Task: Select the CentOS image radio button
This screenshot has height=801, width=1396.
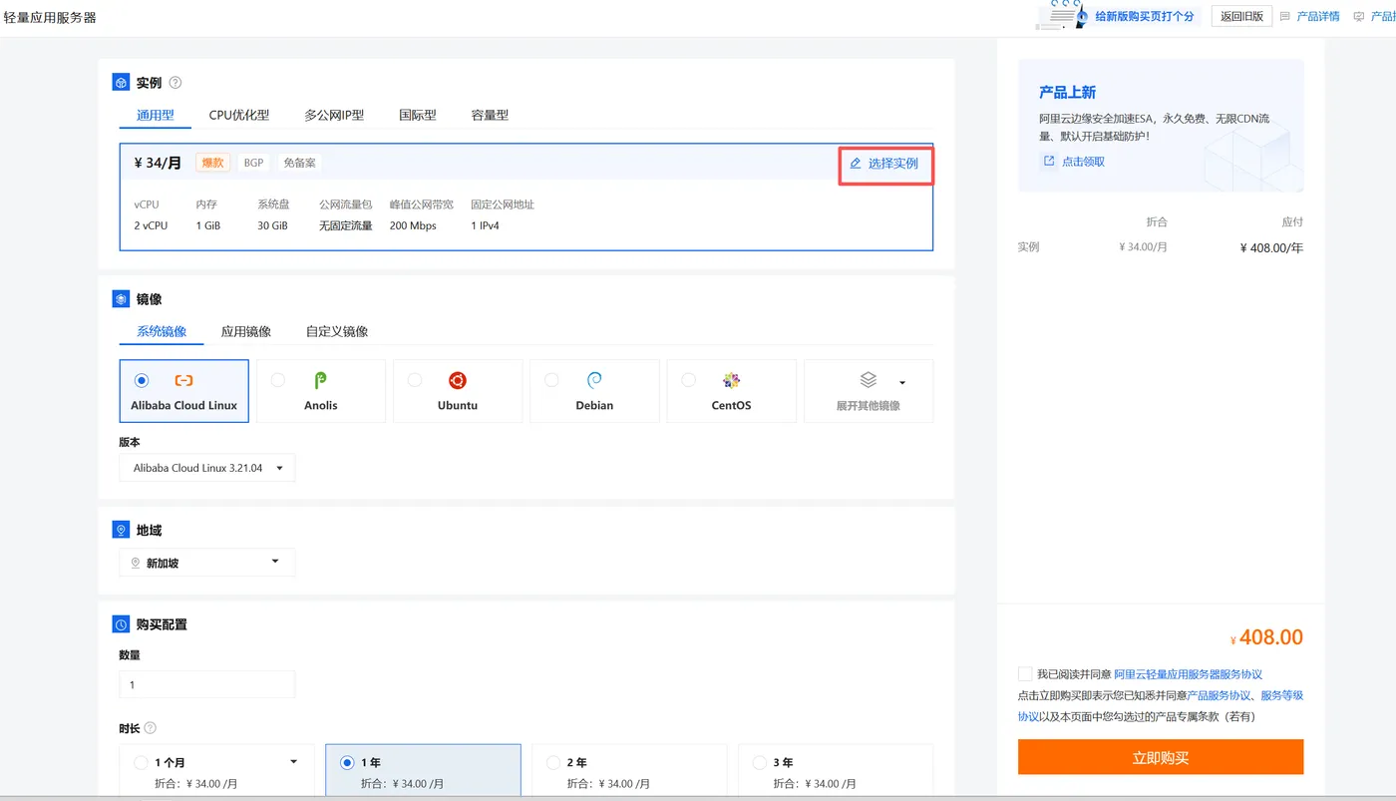Action: point(688,380)
